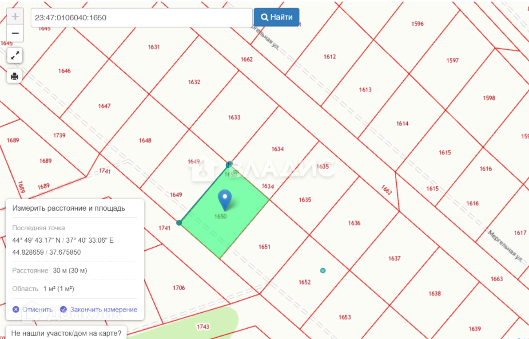Click parcel label 1613
Image resolution: width=529 pixels, height=339 pixels.
[366, 90]
